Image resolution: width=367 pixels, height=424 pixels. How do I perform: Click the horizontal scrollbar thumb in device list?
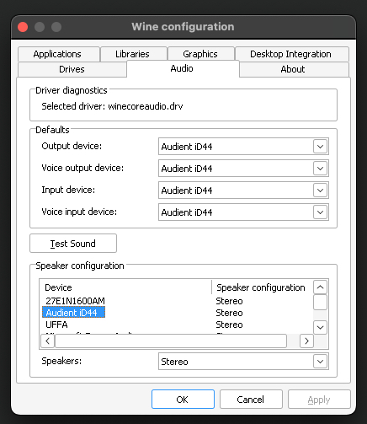click(x=171, y=341)
